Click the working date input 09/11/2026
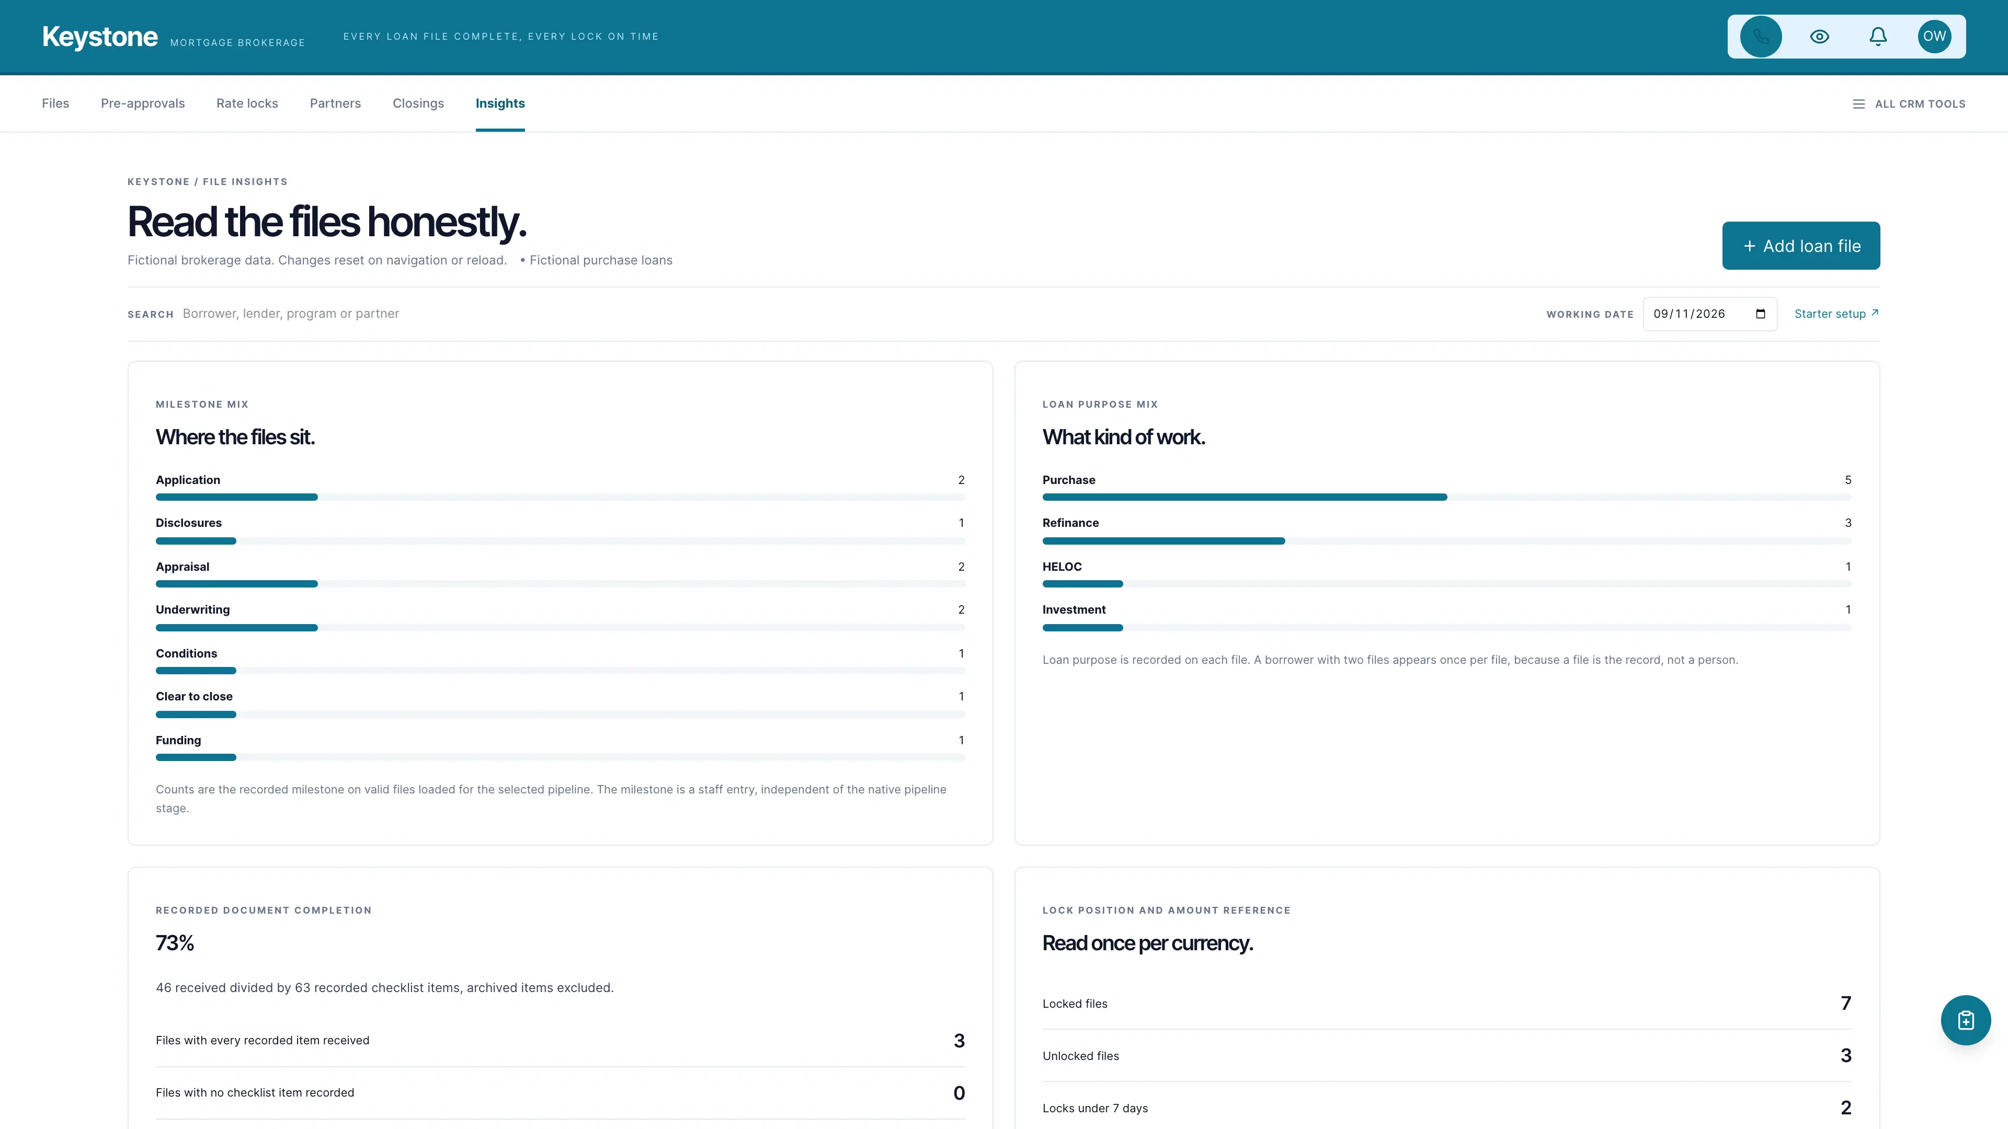This screenshot has height=1129, width=2008. tap(1709, 314)
